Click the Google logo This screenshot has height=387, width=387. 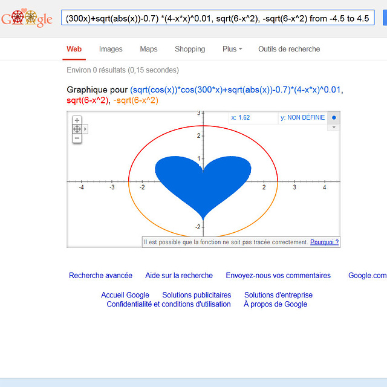click(27, 19)
